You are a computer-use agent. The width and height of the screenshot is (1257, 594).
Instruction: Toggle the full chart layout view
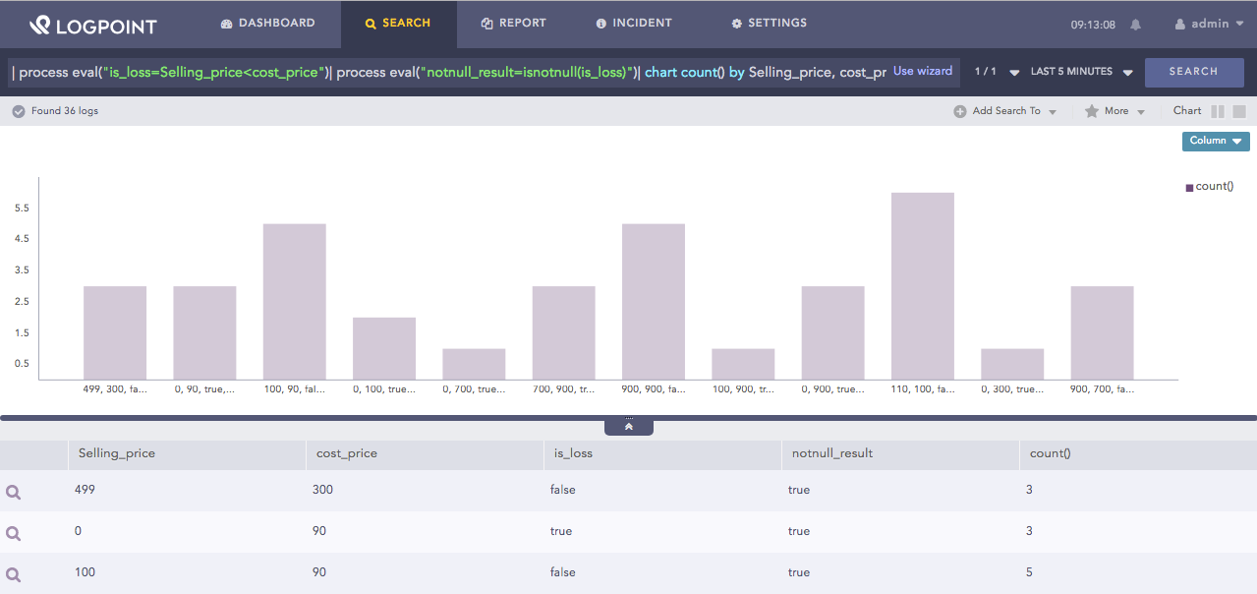[1239, 111]
